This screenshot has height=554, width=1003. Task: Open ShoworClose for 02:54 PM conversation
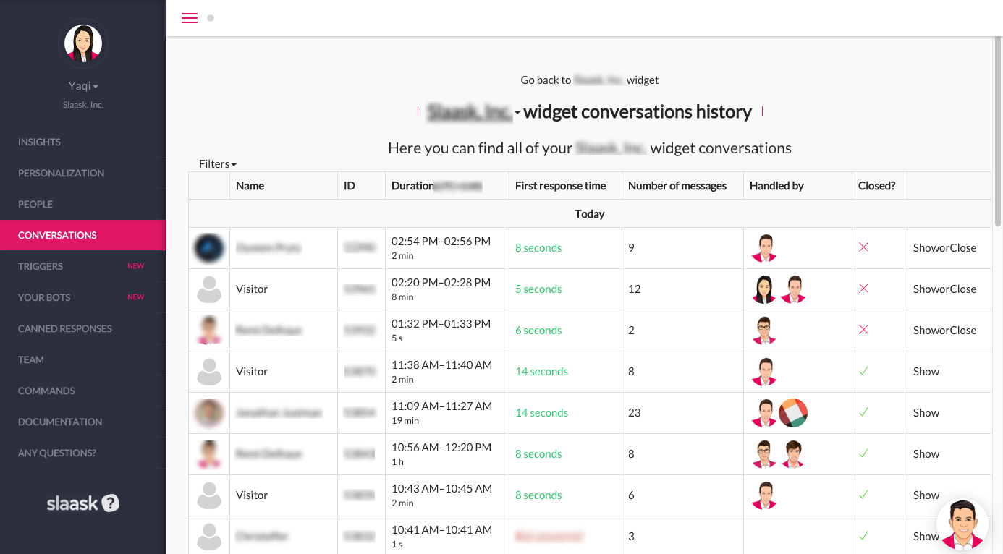point(944,247)
